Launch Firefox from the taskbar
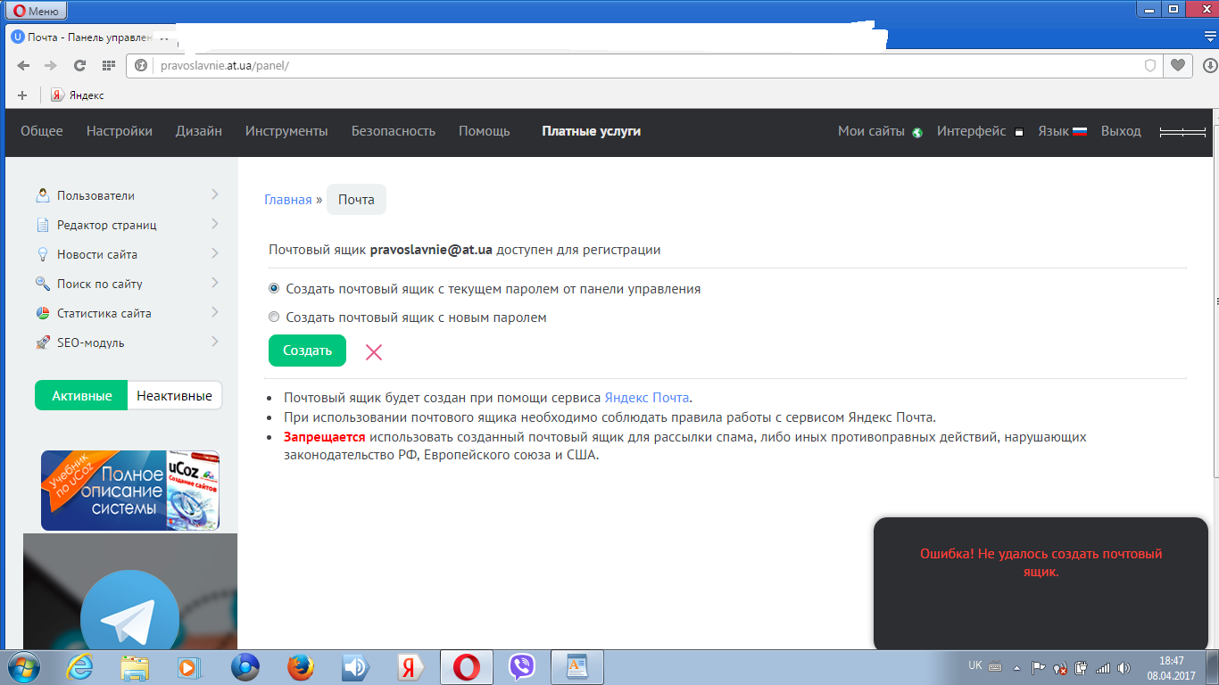Screen dimensions: 1219x685 point(302,667)
